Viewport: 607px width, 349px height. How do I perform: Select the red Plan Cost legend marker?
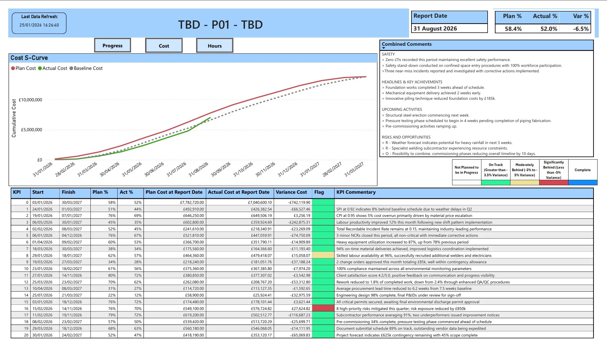coord(13,68)
